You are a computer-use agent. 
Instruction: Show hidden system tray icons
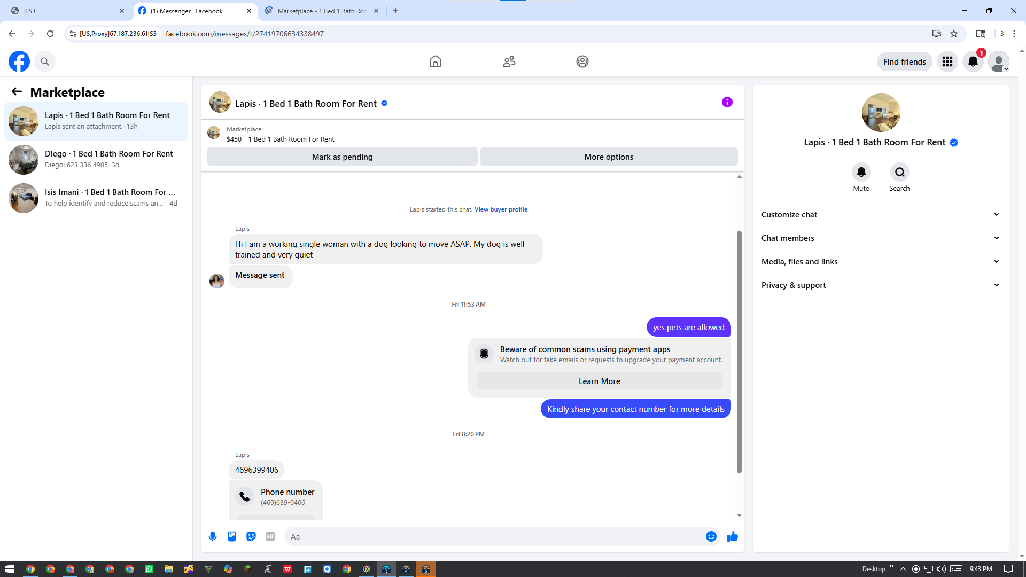click(x=903, y=569)
